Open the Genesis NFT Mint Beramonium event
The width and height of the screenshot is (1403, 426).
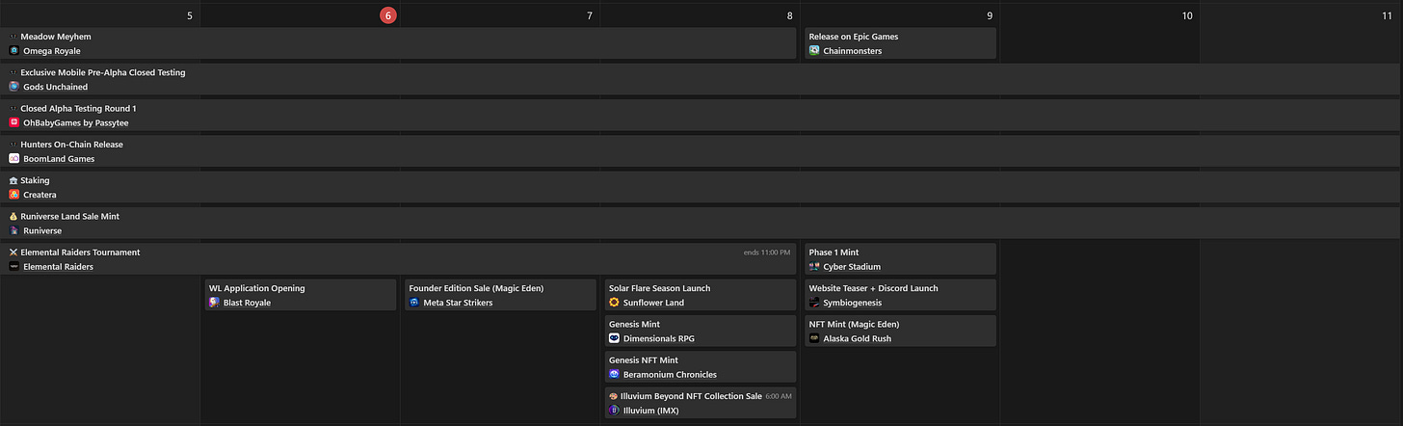(701, 367)
